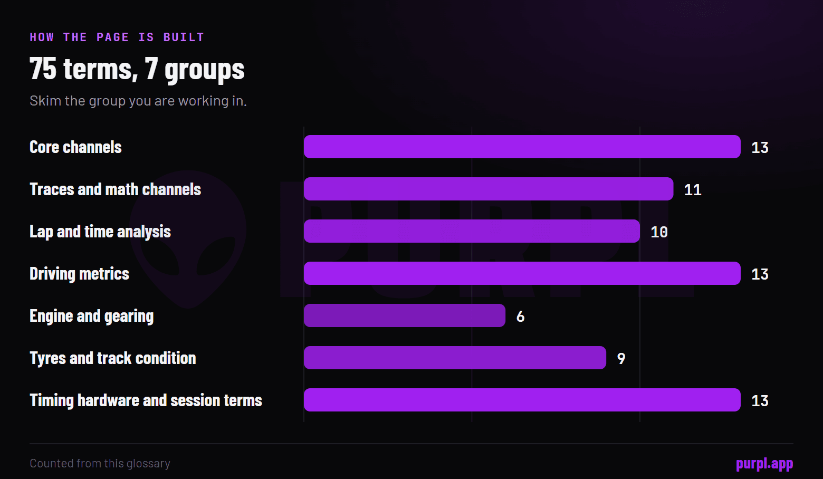Image resolution: width=823 pixels, height=479 pixels.
Task: Click the Traces and math channels bar
Action: click(489, 189)
